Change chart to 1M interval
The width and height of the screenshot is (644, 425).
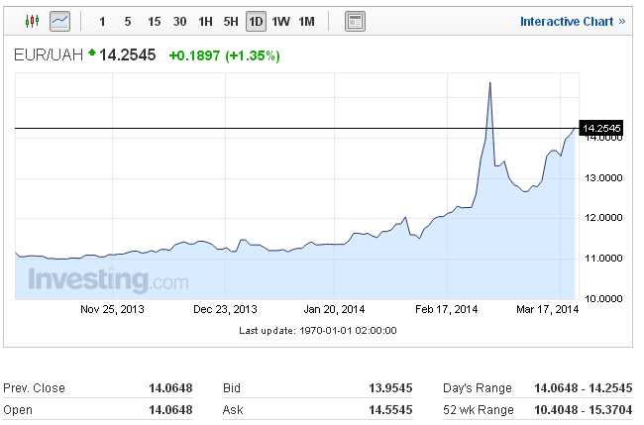pyautogui.click(x=306, y=22)
